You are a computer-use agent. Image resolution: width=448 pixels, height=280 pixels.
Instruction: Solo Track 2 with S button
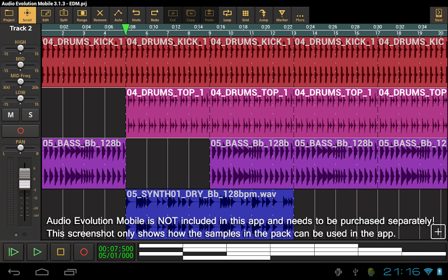click(30, 115)
